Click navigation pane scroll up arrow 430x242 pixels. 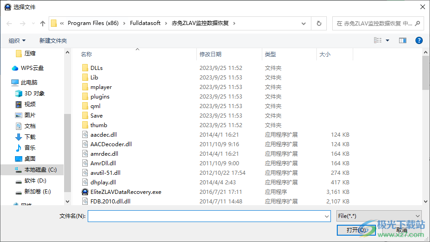tap(67, 52)
